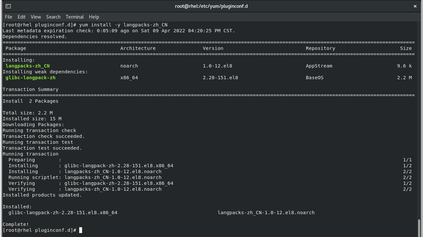Click the yum install command line text
The width and height of the screenshot is (423, 237).
[x=123, y=24]
